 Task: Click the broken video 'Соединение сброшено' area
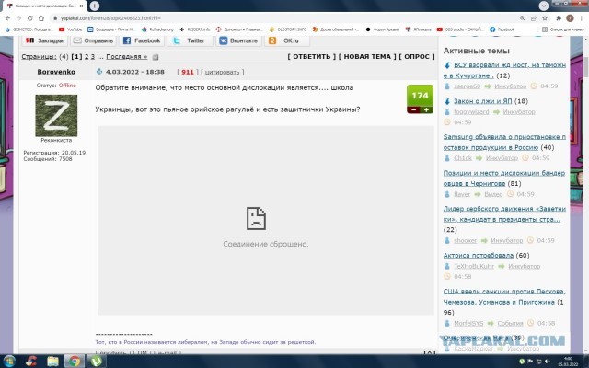click(x=266, y=221)
